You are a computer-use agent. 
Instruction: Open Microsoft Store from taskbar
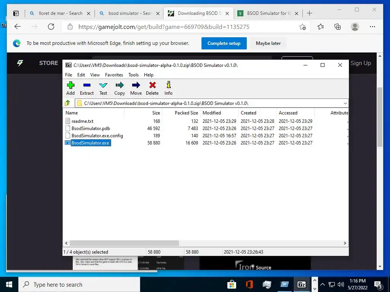[x=232, y=284]
